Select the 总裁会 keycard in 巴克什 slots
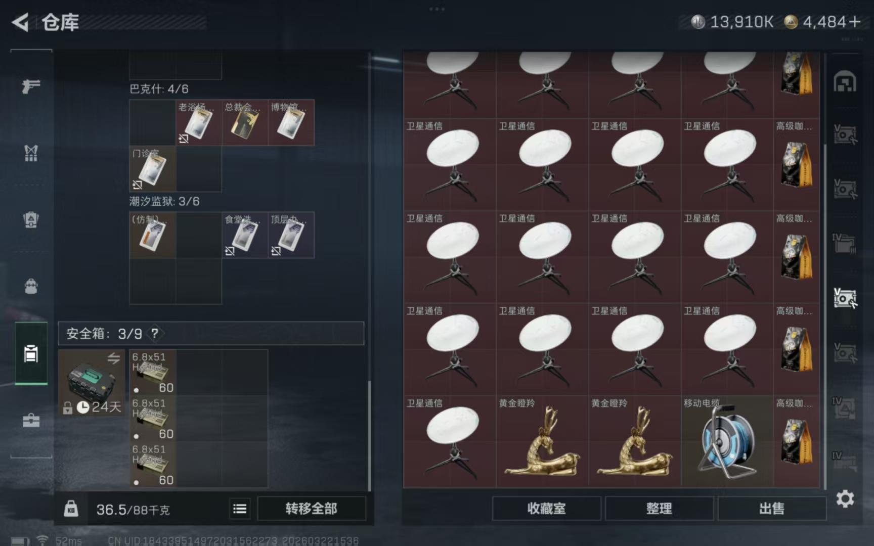This screenshot has height=546, width=874. click(x=245, y=123)
